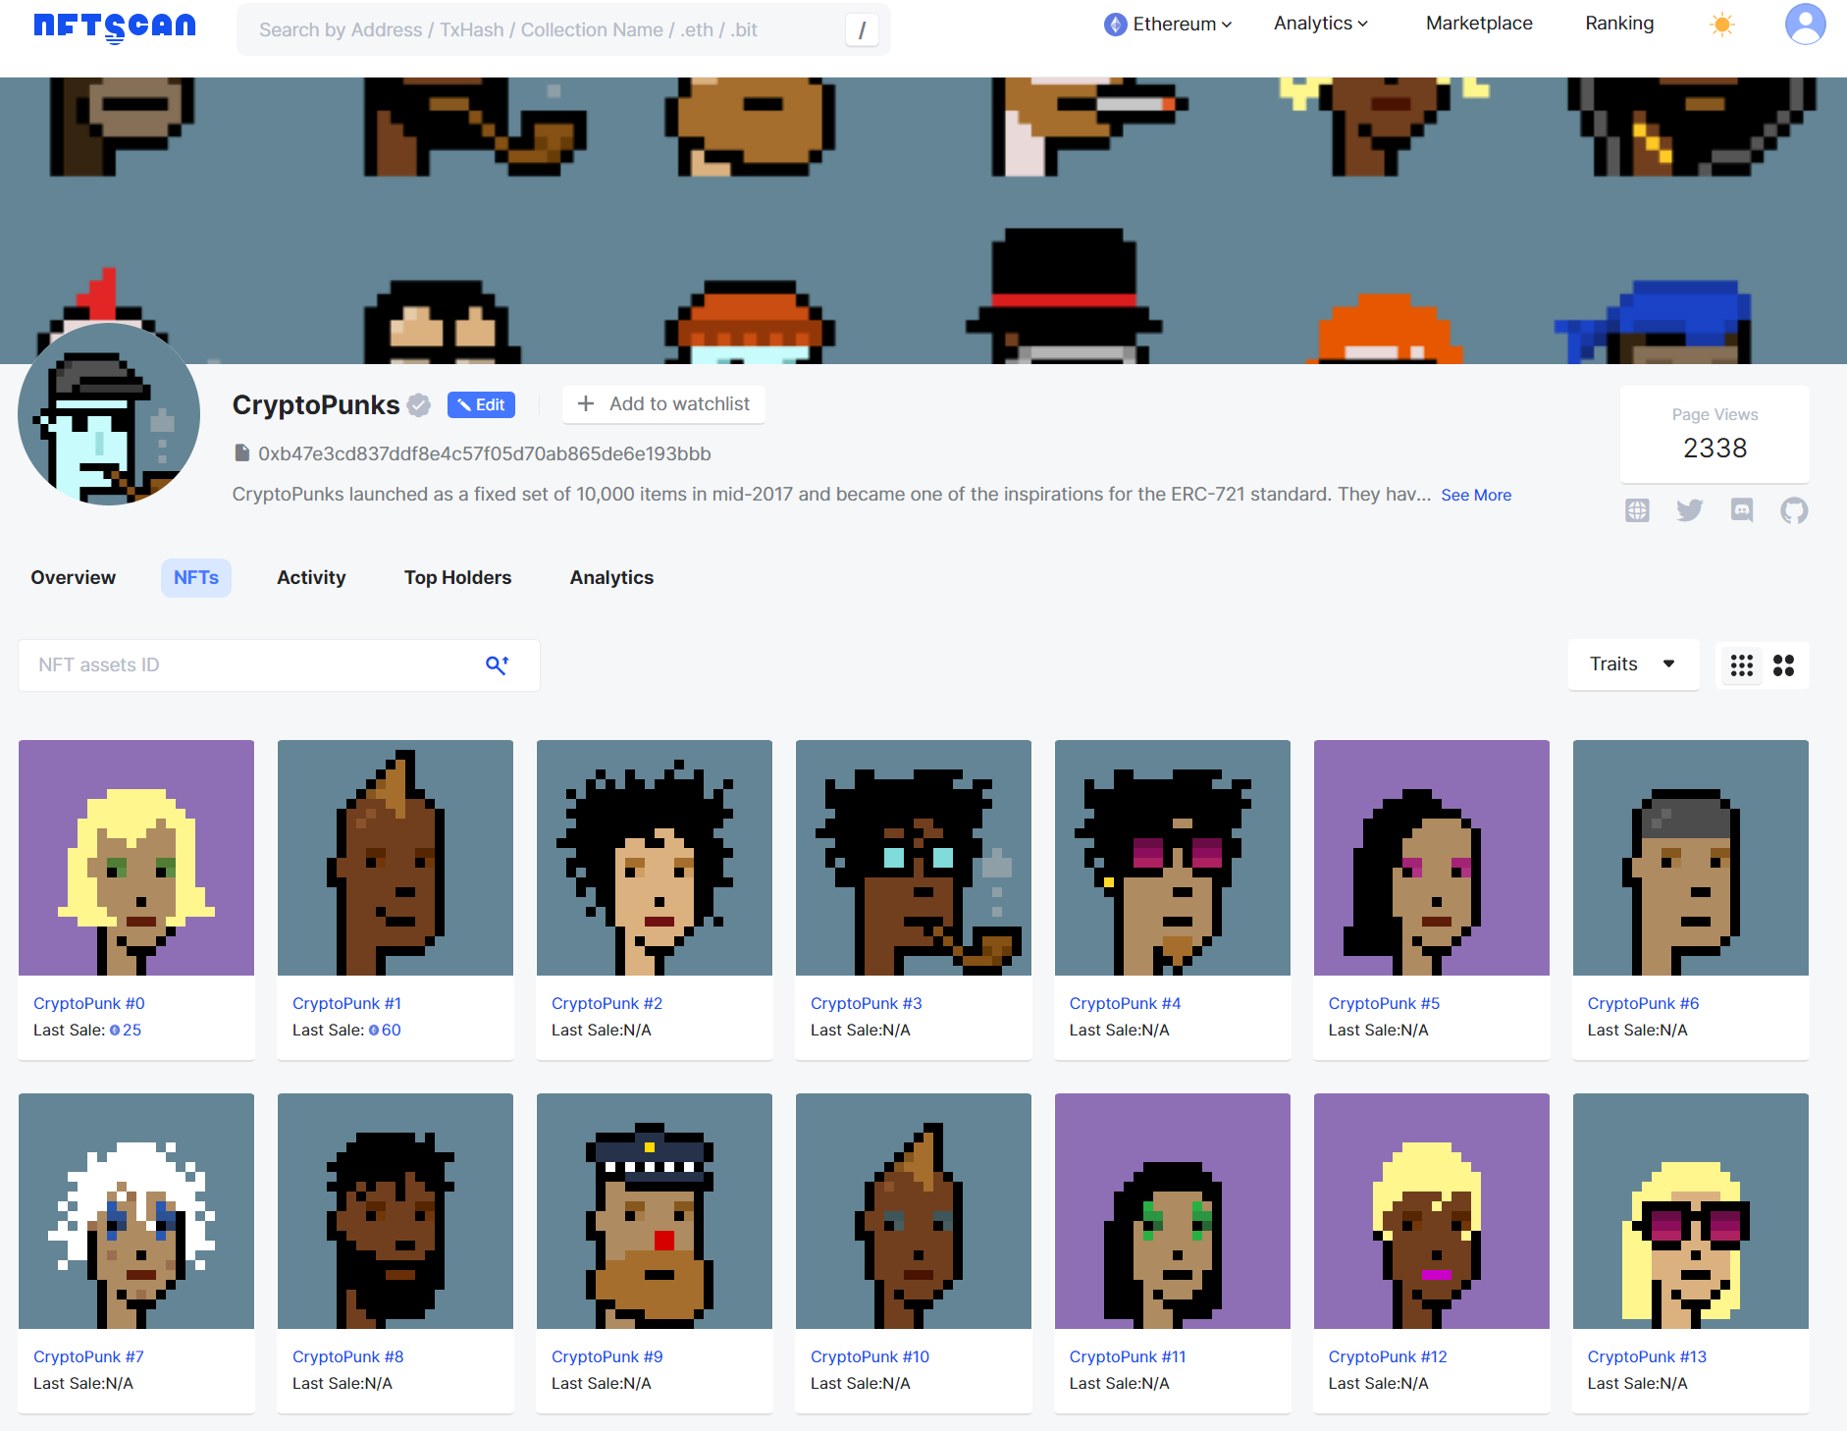1847x1431 pixels.
Task: Switch to large grid view
Action: pyautogui.click(x=1784, y=665)
